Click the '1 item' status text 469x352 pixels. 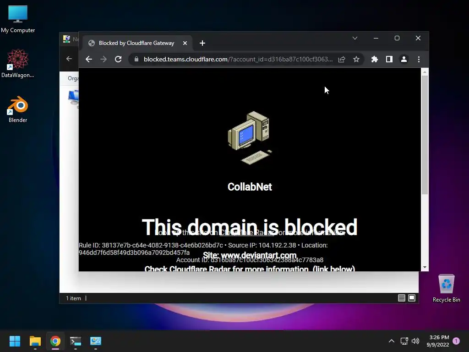click(74, 298)
